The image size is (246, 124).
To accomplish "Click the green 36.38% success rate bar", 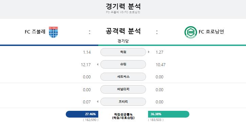I will [x=169, y=114].
